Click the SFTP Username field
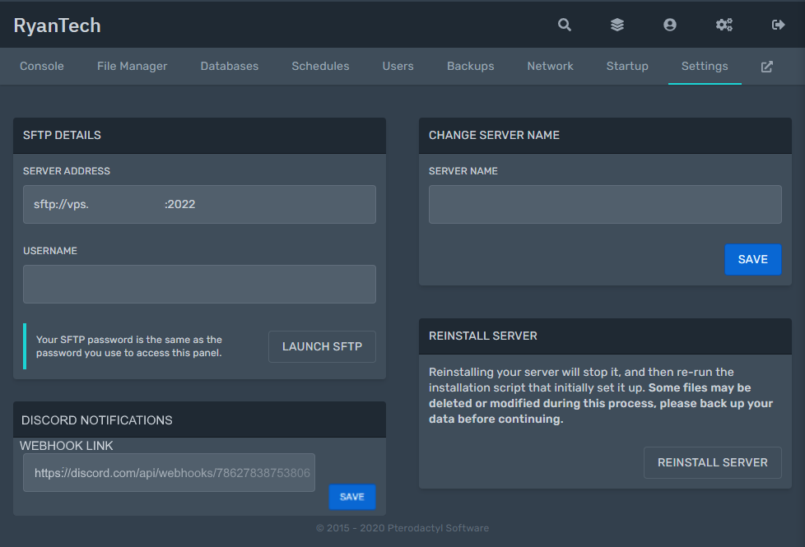Screen dimensions: 805x547 click(x=199, y=284)
